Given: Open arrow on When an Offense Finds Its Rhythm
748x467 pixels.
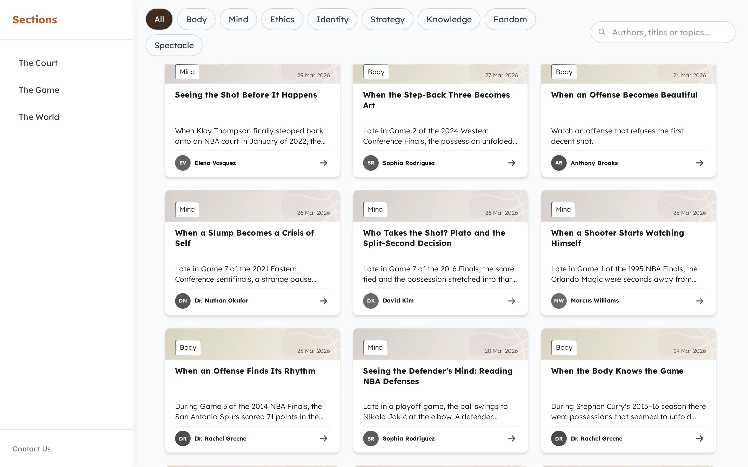Looking at the screenshot, I should (324, 438).
